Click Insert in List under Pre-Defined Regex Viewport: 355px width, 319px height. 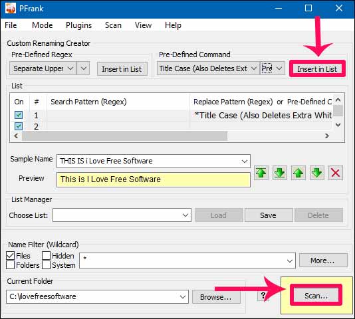[x=122, y=69]
